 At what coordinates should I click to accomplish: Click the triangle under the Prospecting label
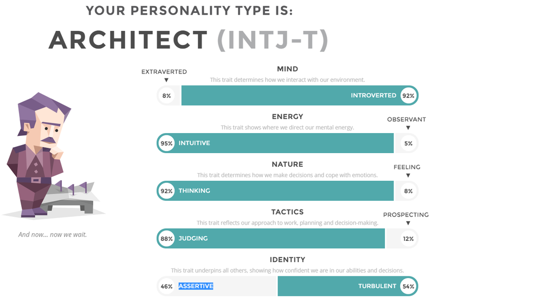[408, 223]
